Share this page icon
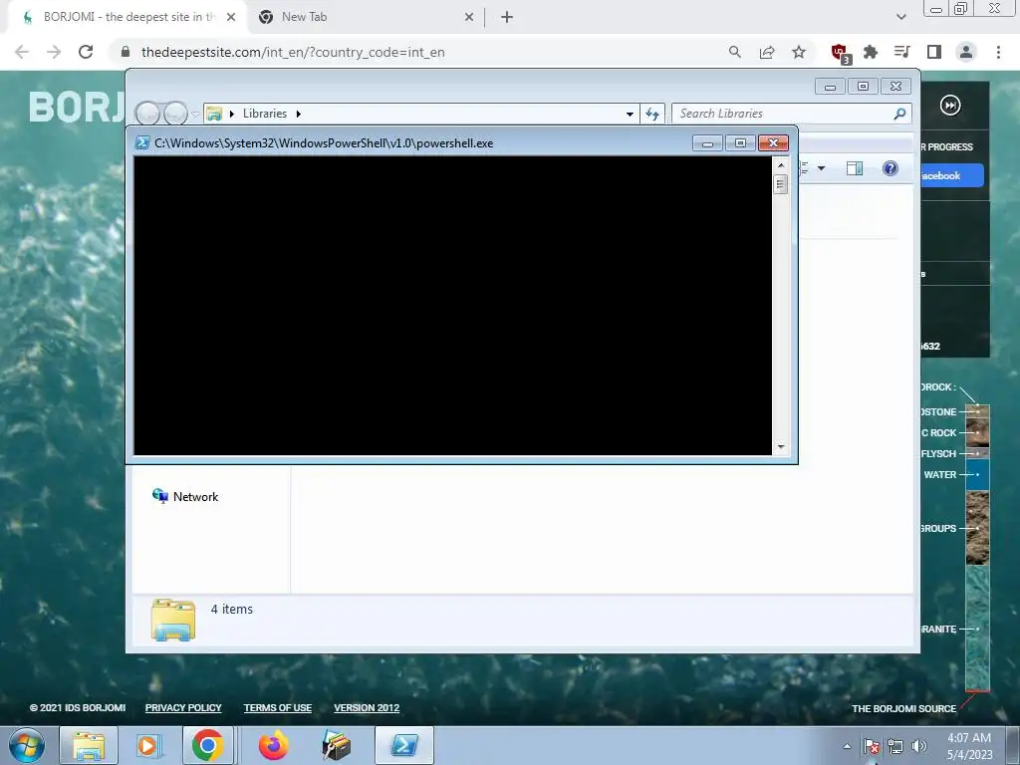This screenshot has height=765, width=1020. click(767, 52)
